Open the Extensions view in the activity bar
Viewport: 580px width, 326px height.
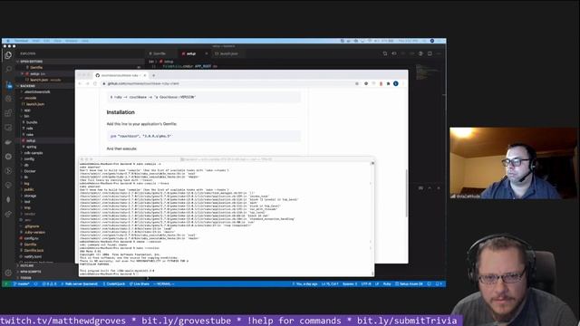click(x=8, y=113)
